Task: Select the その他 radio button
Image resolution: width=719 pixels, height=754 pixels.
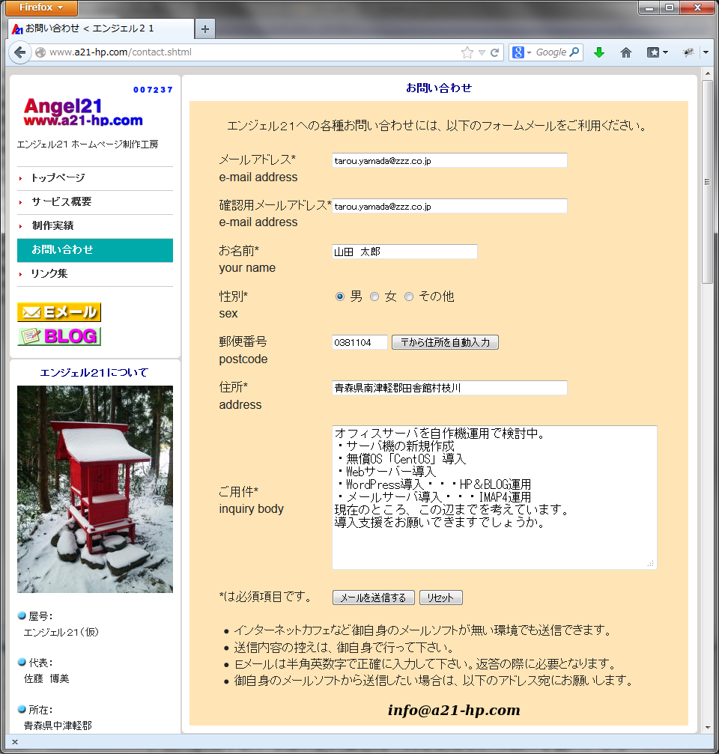Action: [409, 297]
